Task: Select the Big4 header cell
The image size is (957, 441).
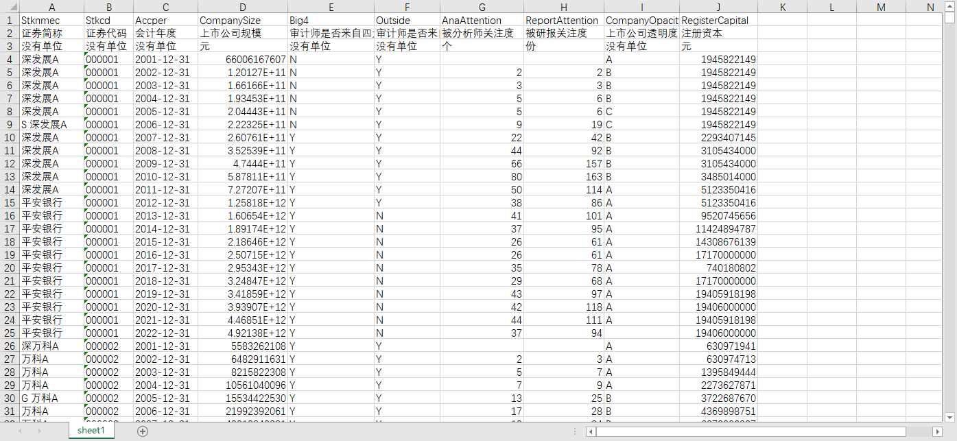Action: (331, 21)
